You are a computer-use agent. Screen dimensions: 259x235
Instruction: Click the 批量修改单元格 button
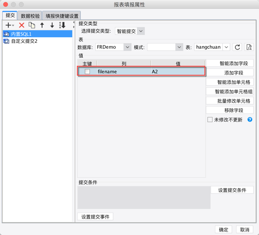[230, 101]
